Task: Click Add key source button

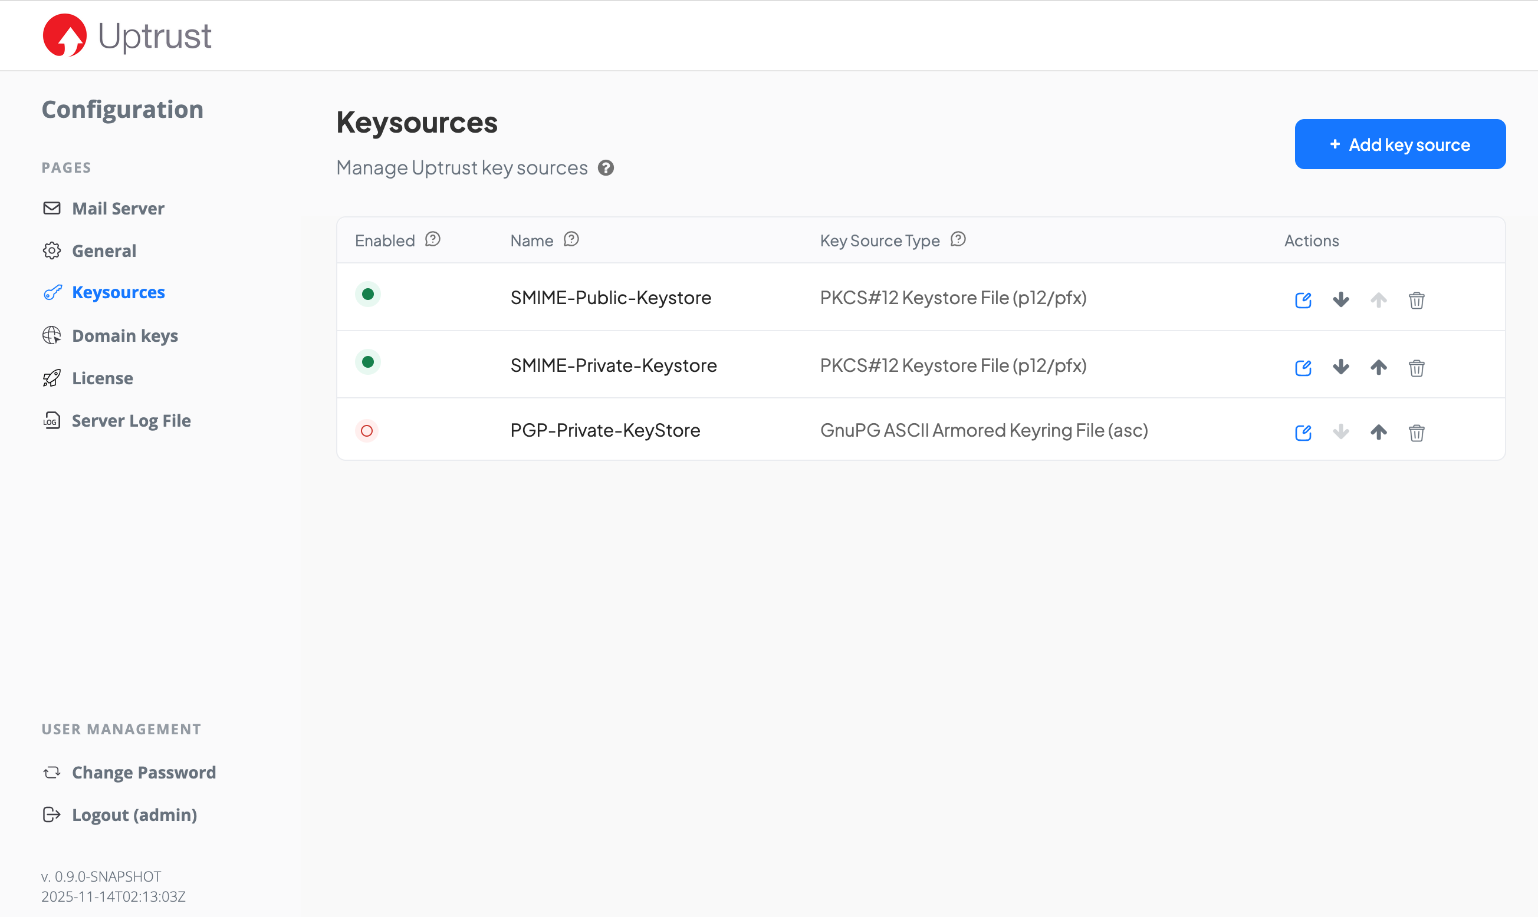Action: pos(1399,144)
